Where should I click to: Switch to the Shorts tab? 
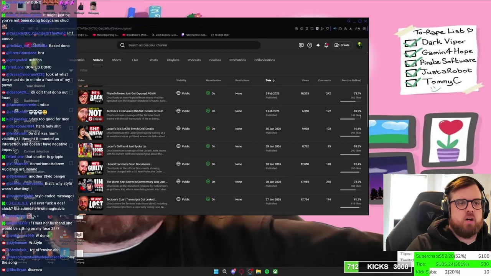point(117,60)
